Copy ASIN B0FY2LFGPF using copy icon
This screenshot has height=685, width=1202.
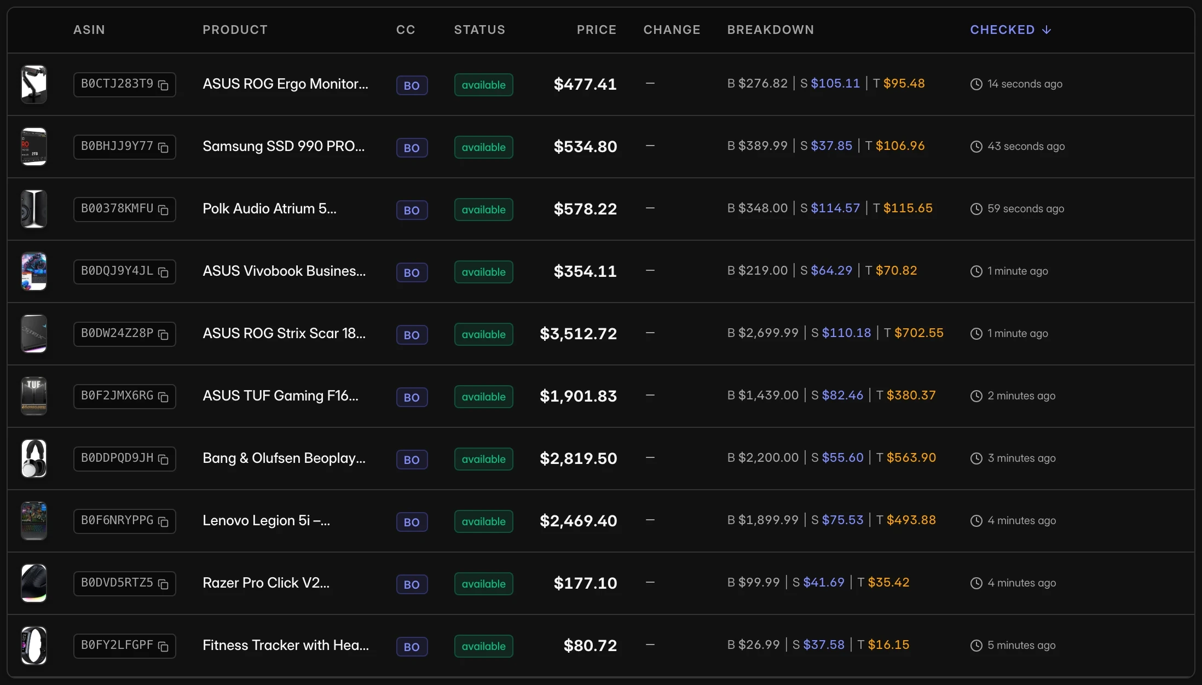(163, 646)
